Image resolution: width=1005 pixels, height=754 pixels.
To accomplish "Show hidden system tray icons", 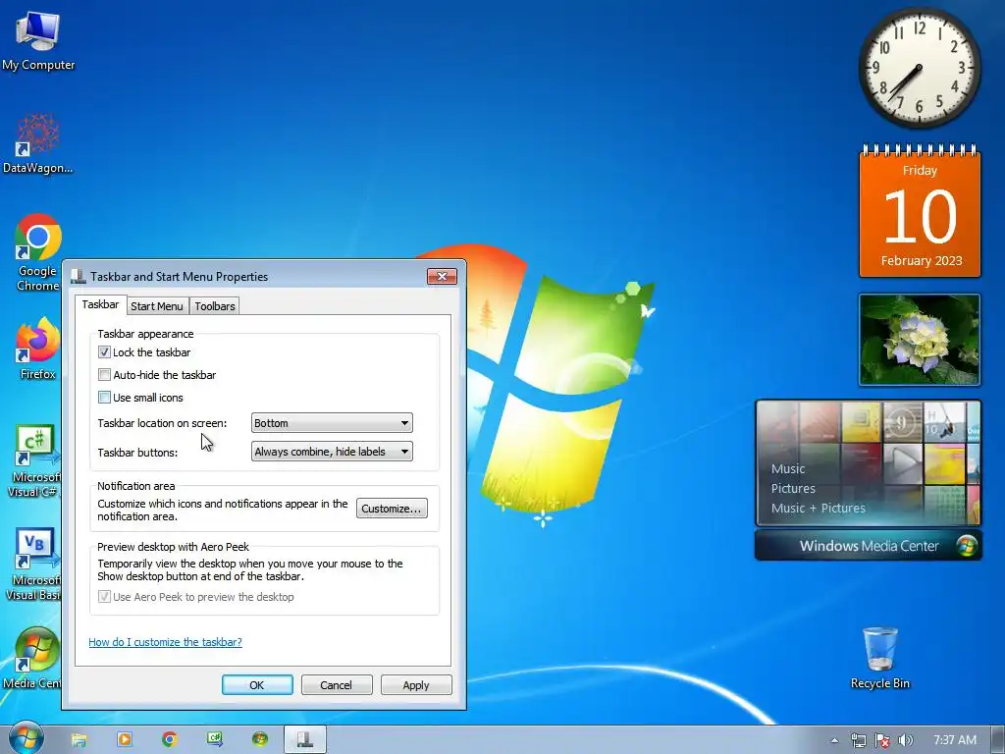I will 834,740.
